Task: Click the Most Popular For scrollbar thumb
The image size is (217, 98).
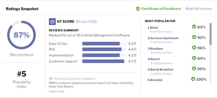Action: 210,34
